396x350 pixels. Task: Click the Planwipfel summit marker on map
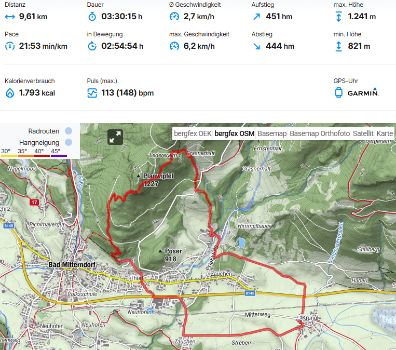click(138, 177)
